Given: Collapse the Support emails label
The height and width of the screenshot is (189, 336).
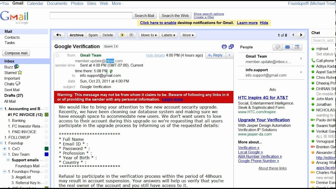Looking at the screenshot, I should pyautogui.click(x=8, y=160).
